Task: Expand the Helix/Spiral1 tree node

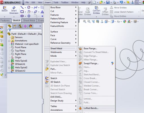Action: (x=9, y=61)
